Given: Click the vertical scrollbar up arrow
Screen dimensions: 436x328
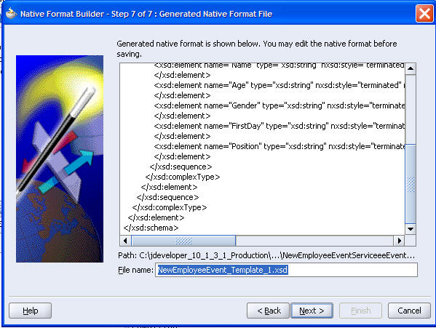Looking at the screenshot, I should pyautogui.click(x=411, y=68).
